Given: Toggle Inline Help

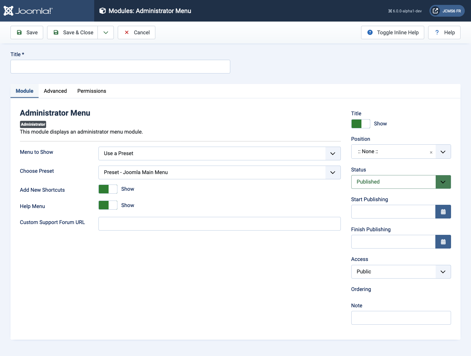Looking at the screenshot, I should [392, 32].
